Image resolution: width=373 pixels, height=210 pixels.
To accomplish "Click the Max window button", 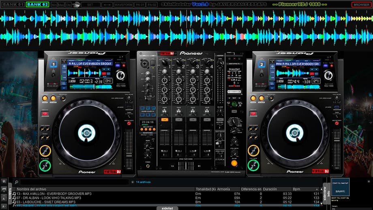I will 61,4.
